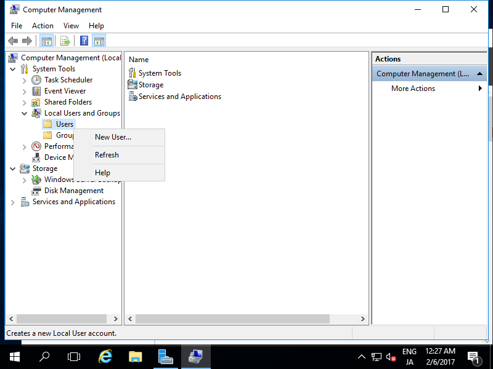Open Internet Explorer from the taskbar
493x369 pixels.
tap(106, 357)
